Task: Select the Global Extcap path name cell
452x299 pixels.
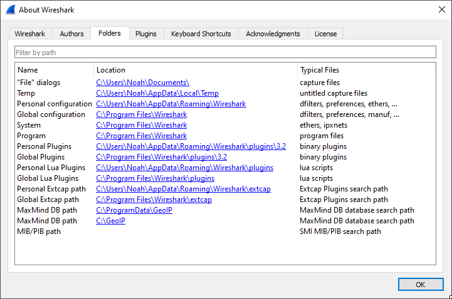Action: (48, 200)
